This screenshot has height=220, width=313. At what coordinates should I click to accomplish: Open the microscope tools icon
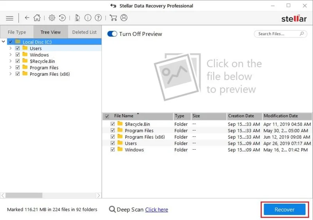77,18
